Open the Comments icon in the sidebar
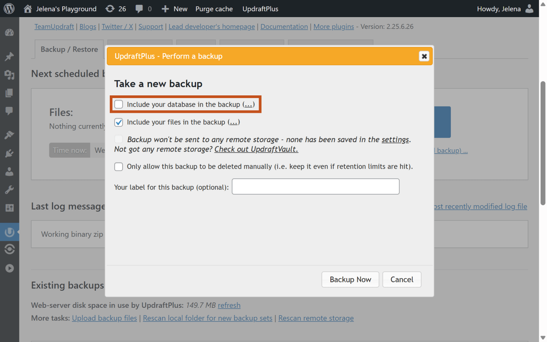This screenshot has height=342, width=547. (9, 111)
